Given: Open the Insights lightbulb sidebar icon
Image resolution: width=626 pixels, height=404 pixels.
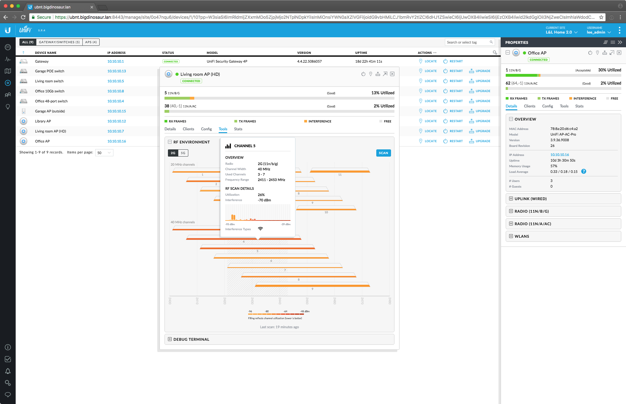Looking at the screenshot, I should 8,106.
